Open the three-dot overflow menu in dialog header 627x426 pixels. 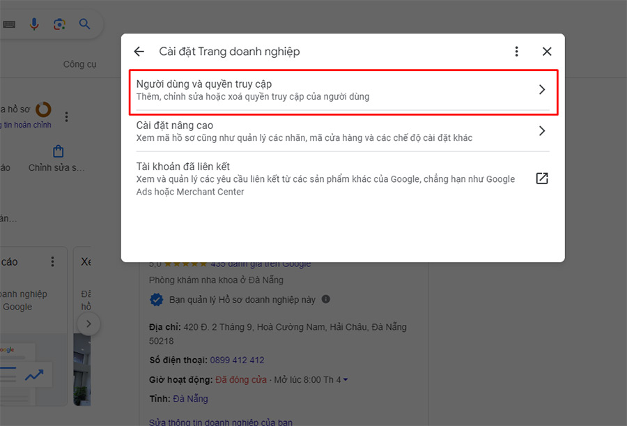(x=516, y=51)
